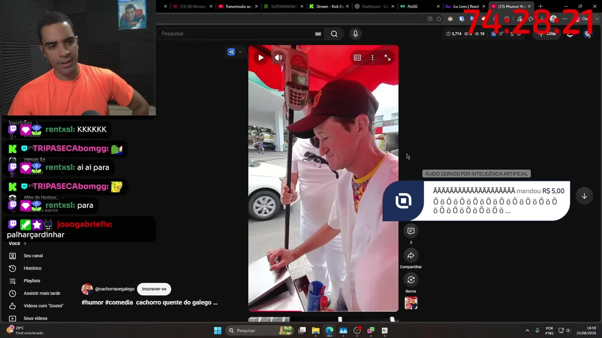Open Assistir mais tarde list
602x338 pixels.
tap(42, 293)
